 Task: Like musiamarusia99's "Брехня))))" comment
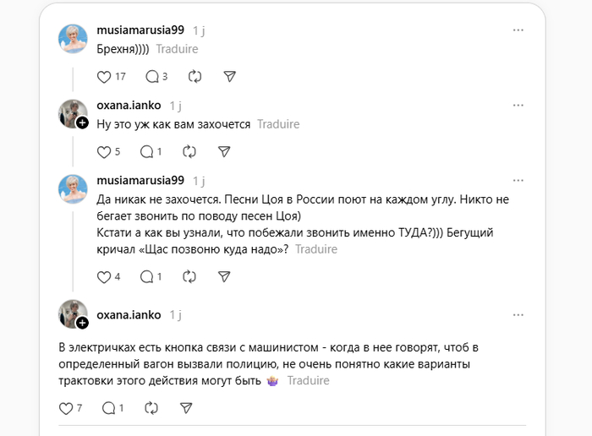(x=105, y=77)
